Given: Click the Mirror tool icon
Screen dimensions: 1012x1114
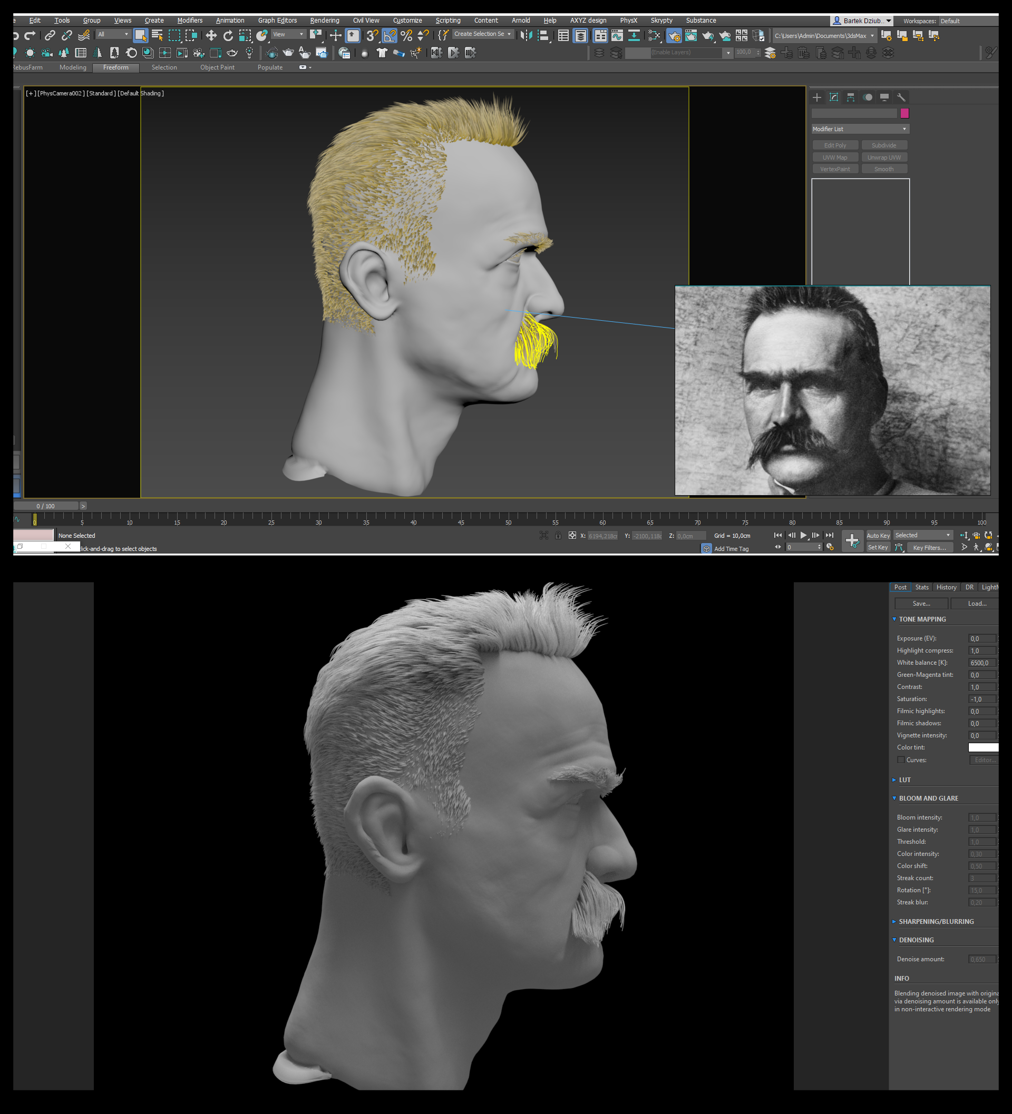Looking at the screenshot, I should click(526, 36).
